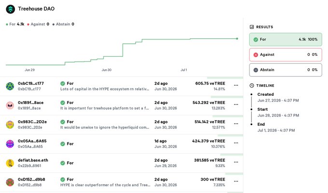
Task: Open more options for 0x05Aa...6A65 vote
Action: tap(236, 143)
